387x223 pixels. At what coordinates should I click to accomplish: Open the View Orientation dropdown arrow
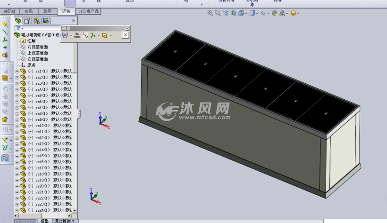tap(246, 14)
